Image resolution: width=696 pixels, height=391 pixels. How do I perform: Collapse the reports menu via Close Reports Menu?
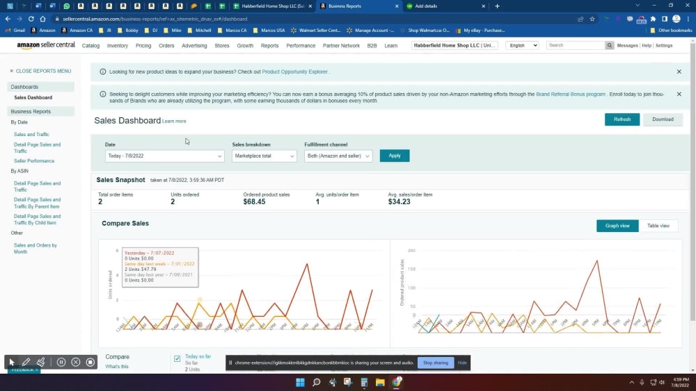(40, 71)
